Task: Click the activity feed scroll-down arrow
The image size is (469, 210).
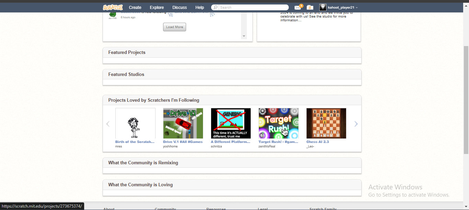Action: pos(244,36)
